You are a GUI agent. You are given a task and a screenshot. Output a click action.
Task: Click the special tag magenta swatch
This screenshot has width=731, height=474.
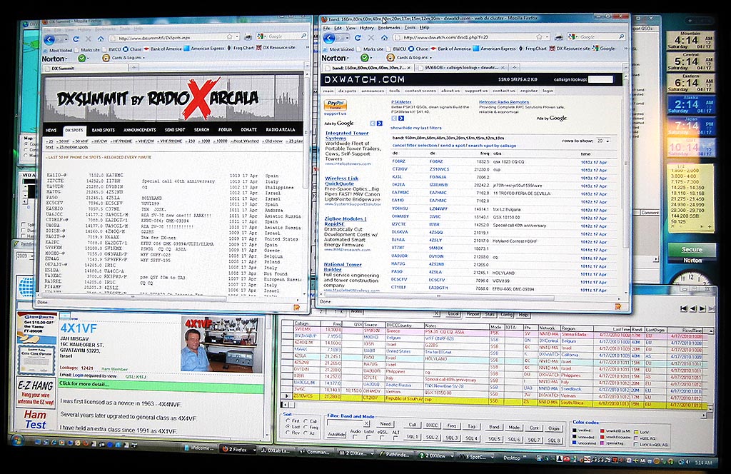click(x=603, y=444)
